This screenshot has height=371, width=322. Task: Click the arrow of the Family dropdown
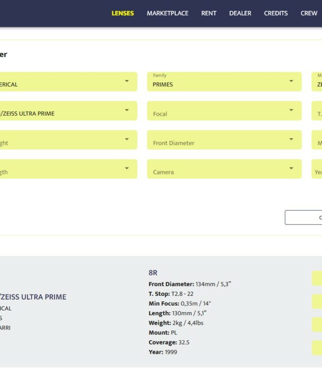291,81
